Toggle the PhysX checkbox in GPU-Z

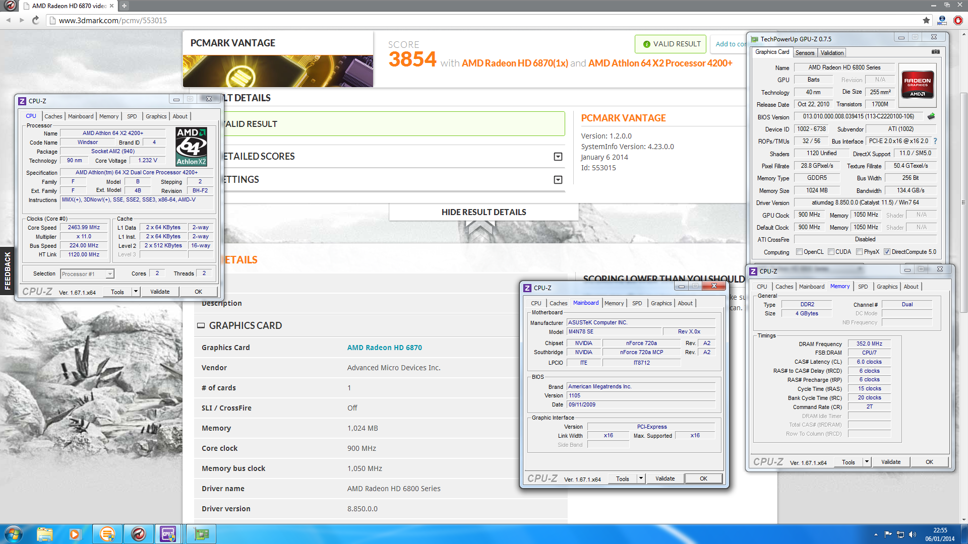pos(859,252)
